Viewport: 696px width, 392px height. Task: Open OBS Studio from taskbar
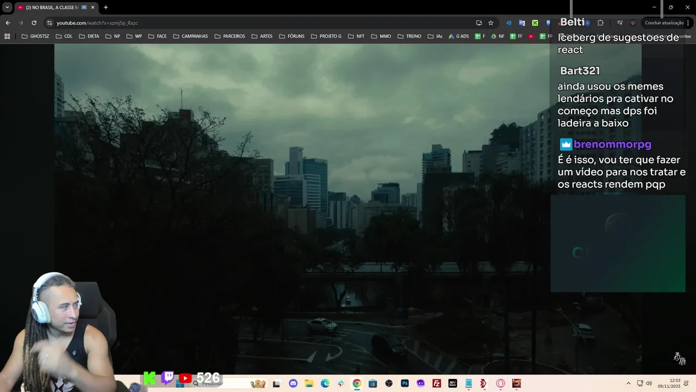pyautogui.click(x=389, y=383)
